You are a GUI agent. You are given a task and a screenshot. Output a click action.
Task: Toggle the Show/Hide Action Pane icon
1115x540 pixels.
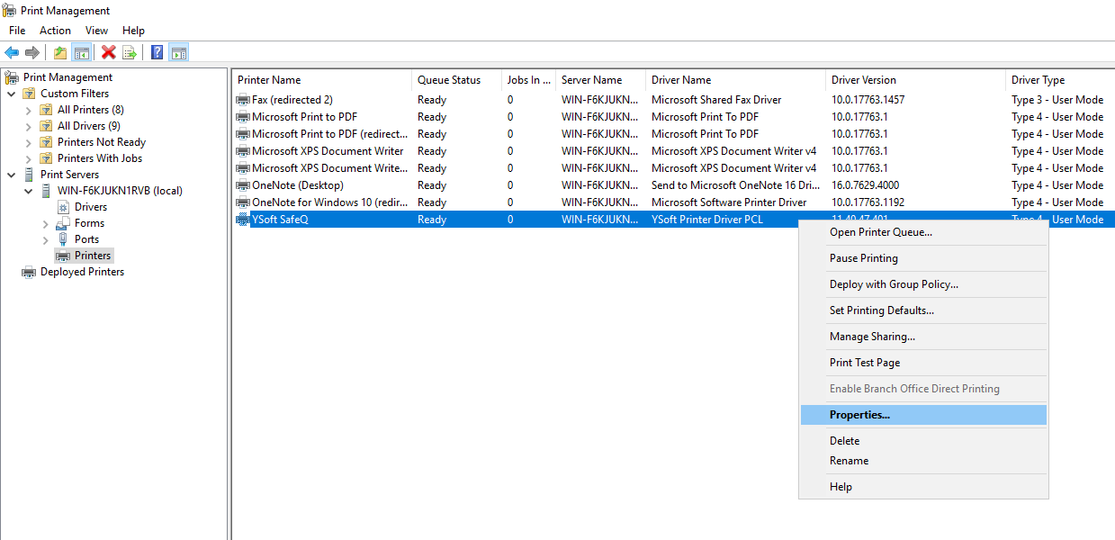(x=178, y=52)
